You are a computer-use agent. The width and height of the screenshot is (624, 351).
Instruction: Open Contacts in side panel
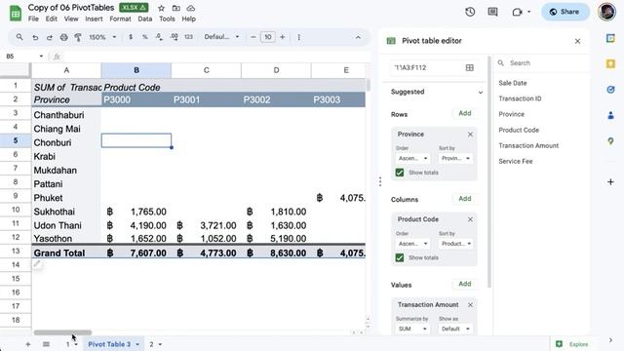(x=610, y=115)
